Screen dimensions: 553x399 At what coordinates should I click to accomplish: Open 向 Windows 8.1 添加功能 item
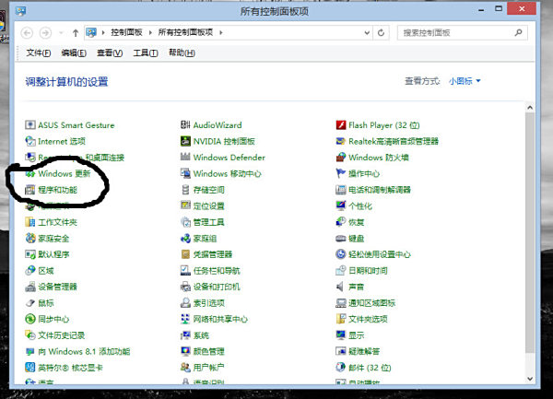pos(84,351)
